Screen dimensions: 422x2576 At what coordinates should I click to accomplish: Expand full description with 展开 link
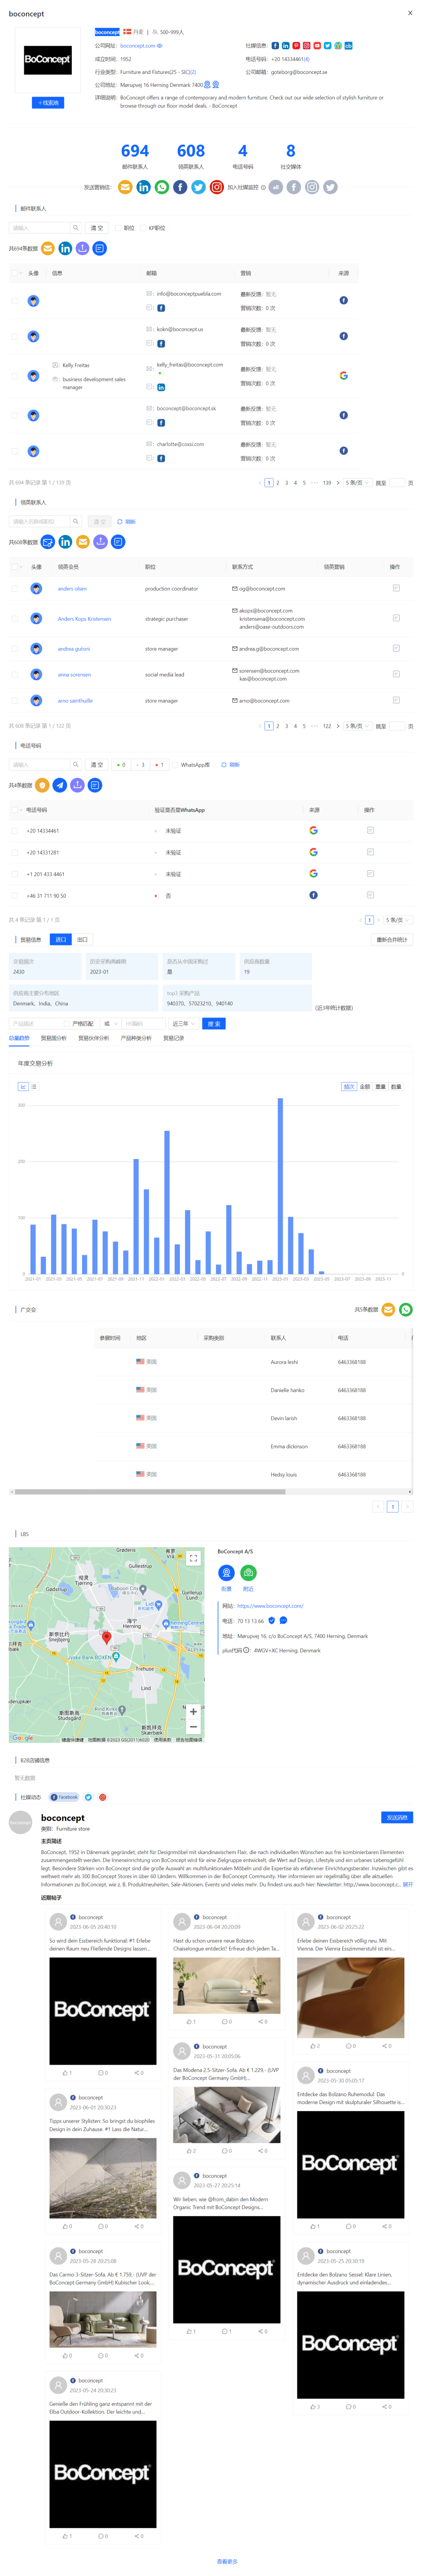(x=407, y=1885)
